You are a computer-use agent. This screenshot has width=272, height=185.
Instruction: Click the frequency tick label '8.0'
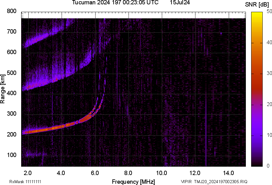(x=128, y=173)
